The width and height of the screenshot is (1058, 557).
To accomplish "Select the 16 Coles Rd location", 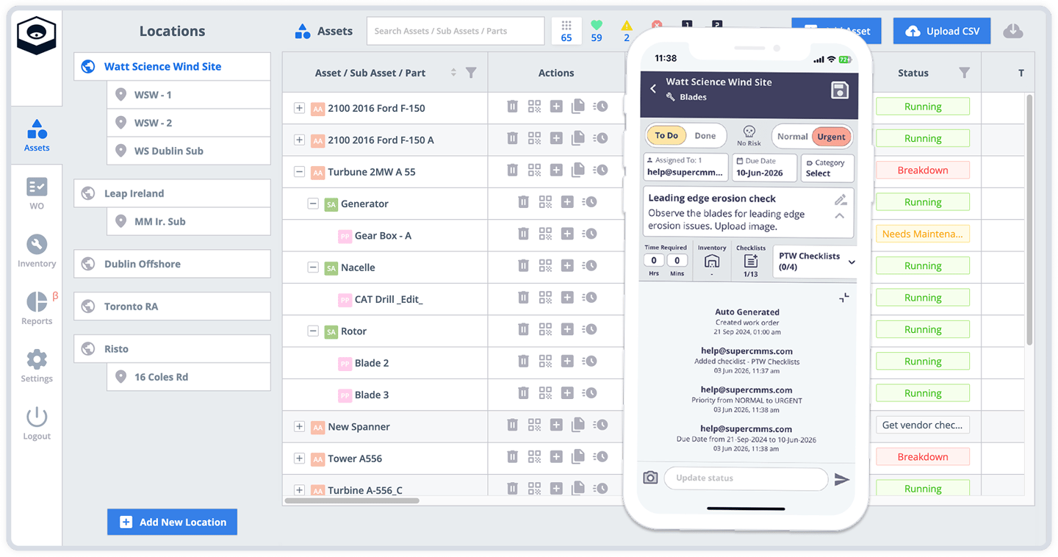I will click(x=189, y=377).
